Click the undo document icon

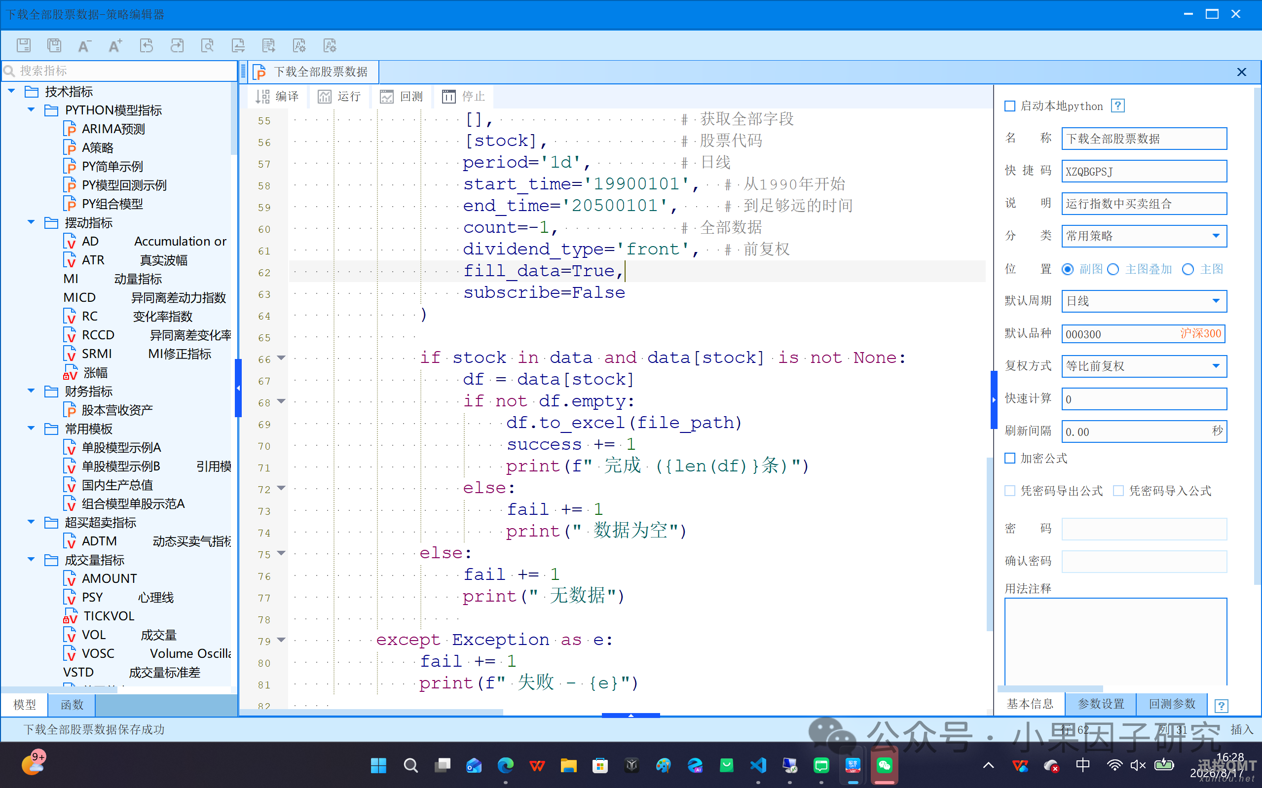(x=147, y=45)
